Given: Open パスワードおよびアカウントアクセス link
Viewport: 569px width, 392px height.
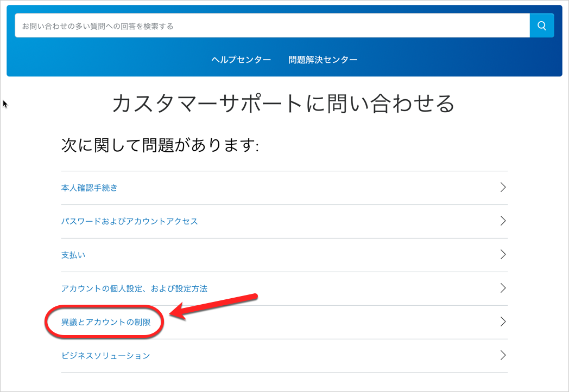Looking at the screenshot, I should (x=130, y=221).
